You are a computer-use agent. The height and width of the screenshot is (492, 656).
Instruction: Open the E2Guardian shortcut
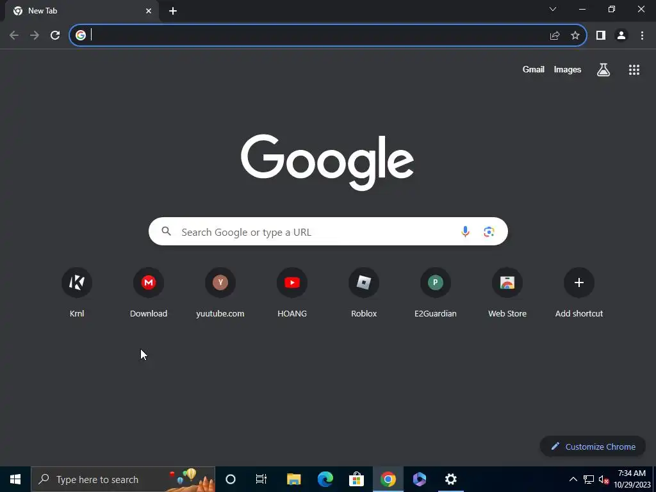pos(436,292)
